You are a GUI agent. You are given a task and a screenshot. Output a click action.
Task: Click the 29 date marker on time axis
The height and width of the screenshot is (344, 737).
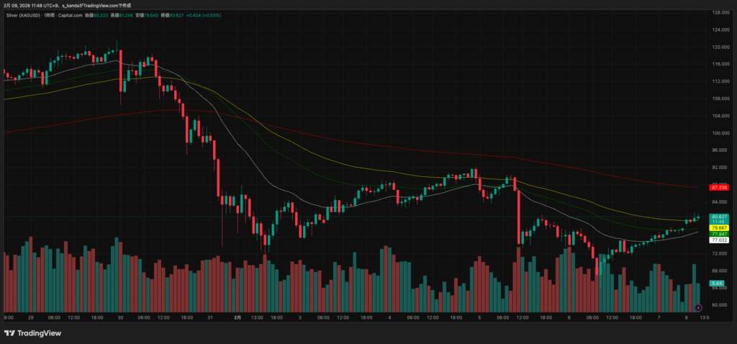click(30, 317)
